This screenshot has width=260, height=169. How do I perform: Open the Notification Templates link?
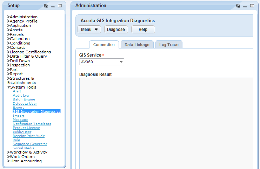click(32, 124)
